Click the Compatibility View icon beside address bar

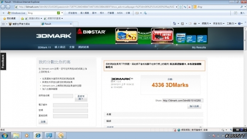181,7
